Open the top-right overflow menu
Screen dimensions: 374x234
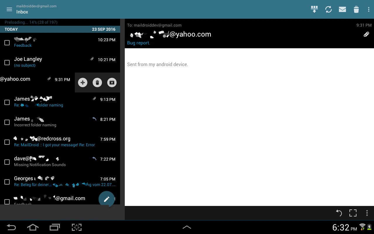tap(369, 9)
